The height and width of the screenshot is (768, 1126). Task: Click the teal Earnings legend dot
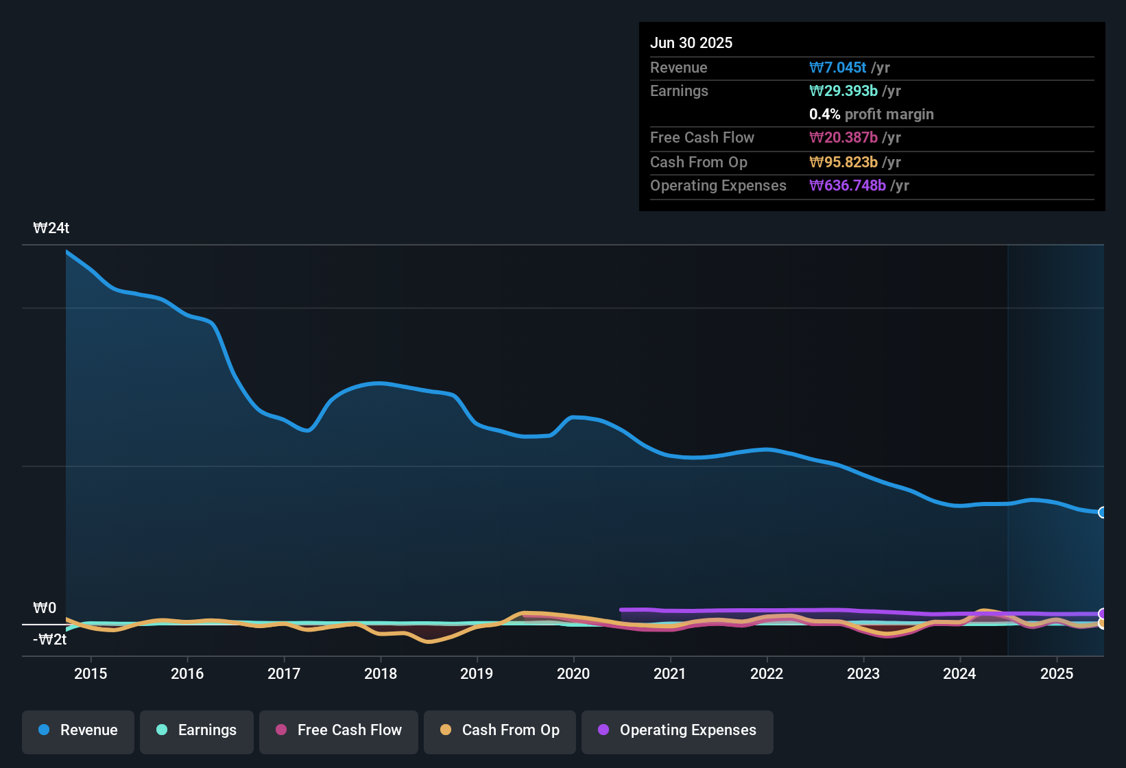pos(161,730)
